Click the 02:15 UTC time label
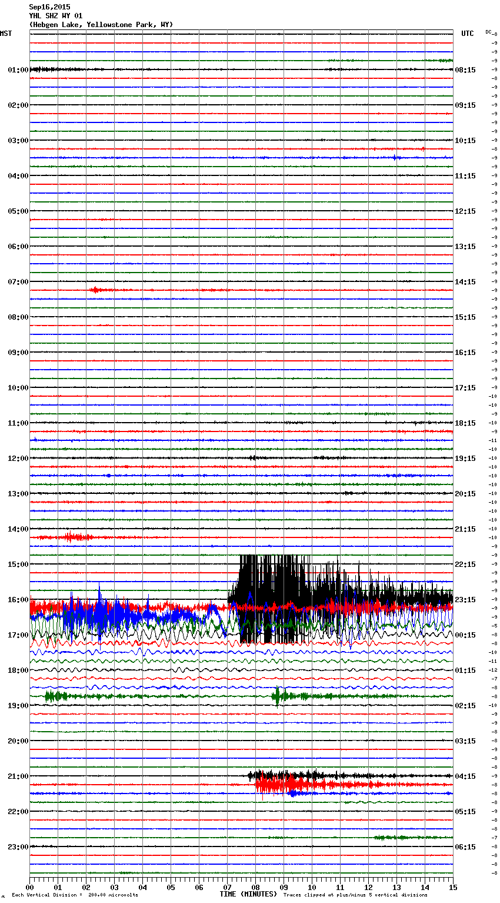This screenshot has height=903, width=500. (465, 706)
